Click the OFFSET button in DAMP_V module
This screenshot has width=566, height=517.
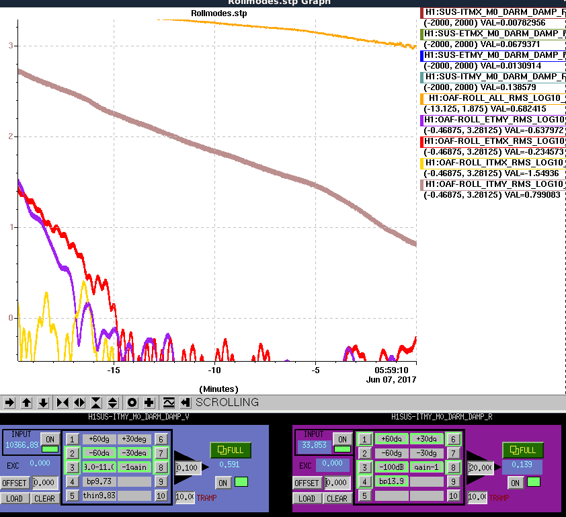pyautogui.click(x=14, y=483)
